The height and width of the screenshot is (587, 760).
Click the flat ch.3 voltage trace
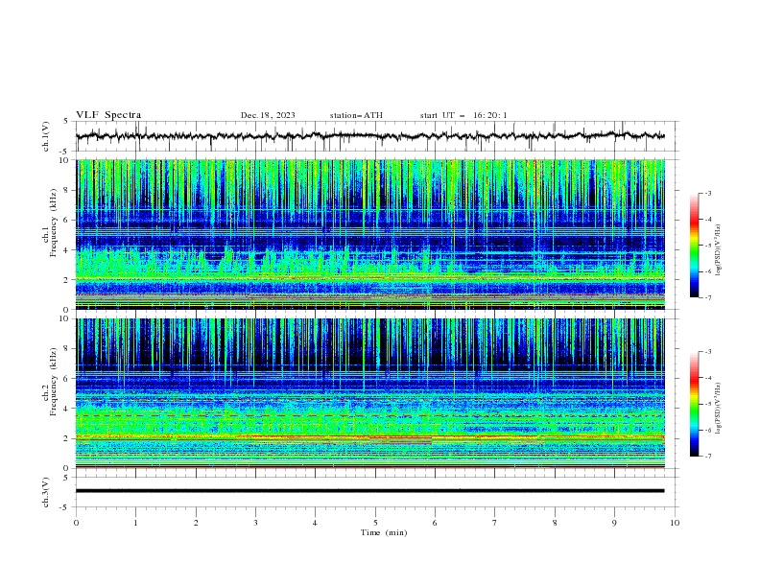pos(369,491)
